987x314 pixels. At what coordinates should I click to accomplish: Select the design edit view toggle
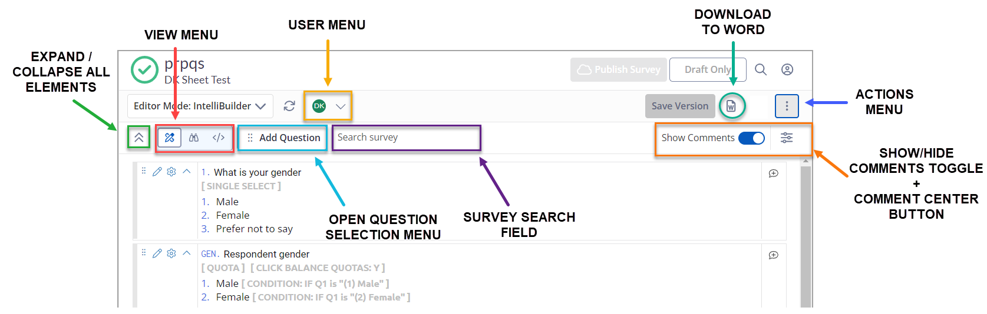click(x=170, y=138)
